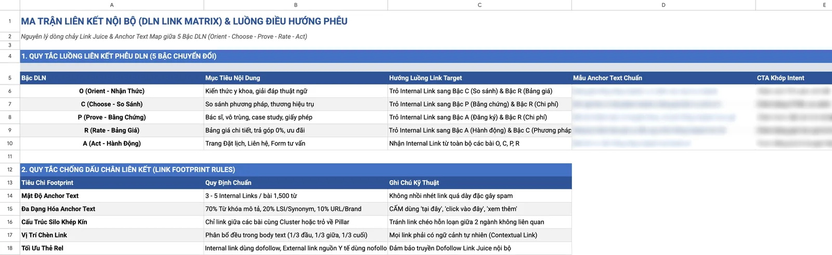Click cell 'Phân bổ đều trong body text'
832x255 pixels.
pyautogui.click(x=296, y=235)
